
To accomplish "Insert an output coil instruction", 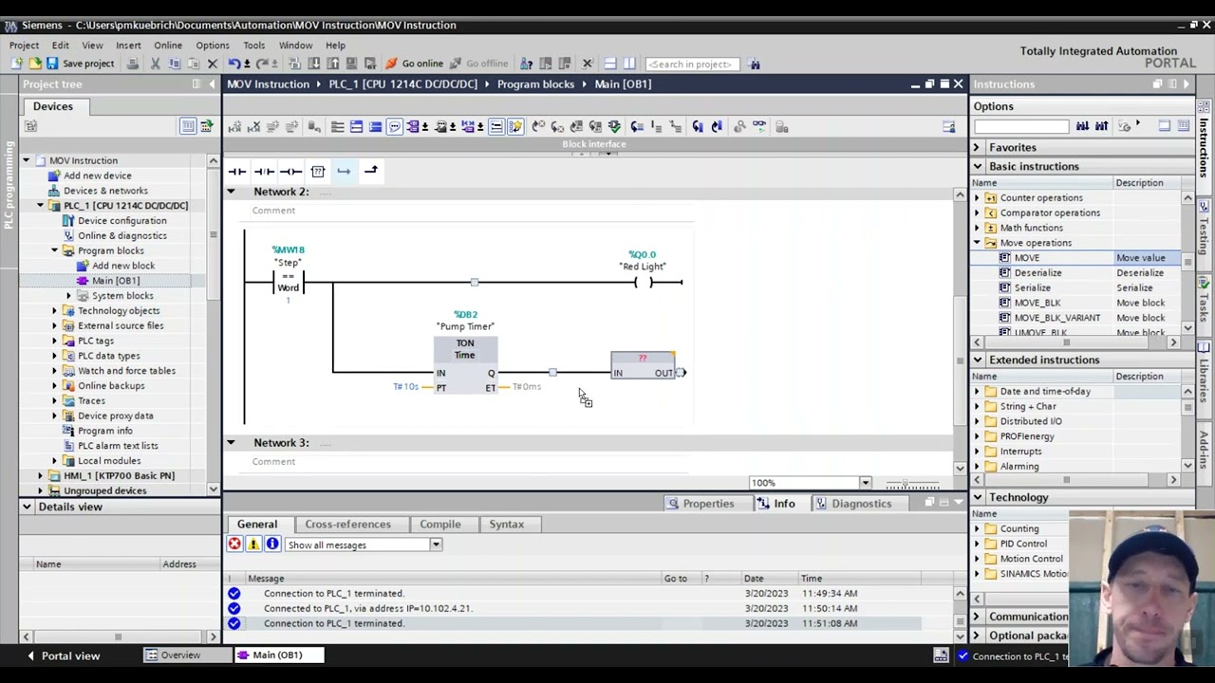I will (x=290, y=172).
